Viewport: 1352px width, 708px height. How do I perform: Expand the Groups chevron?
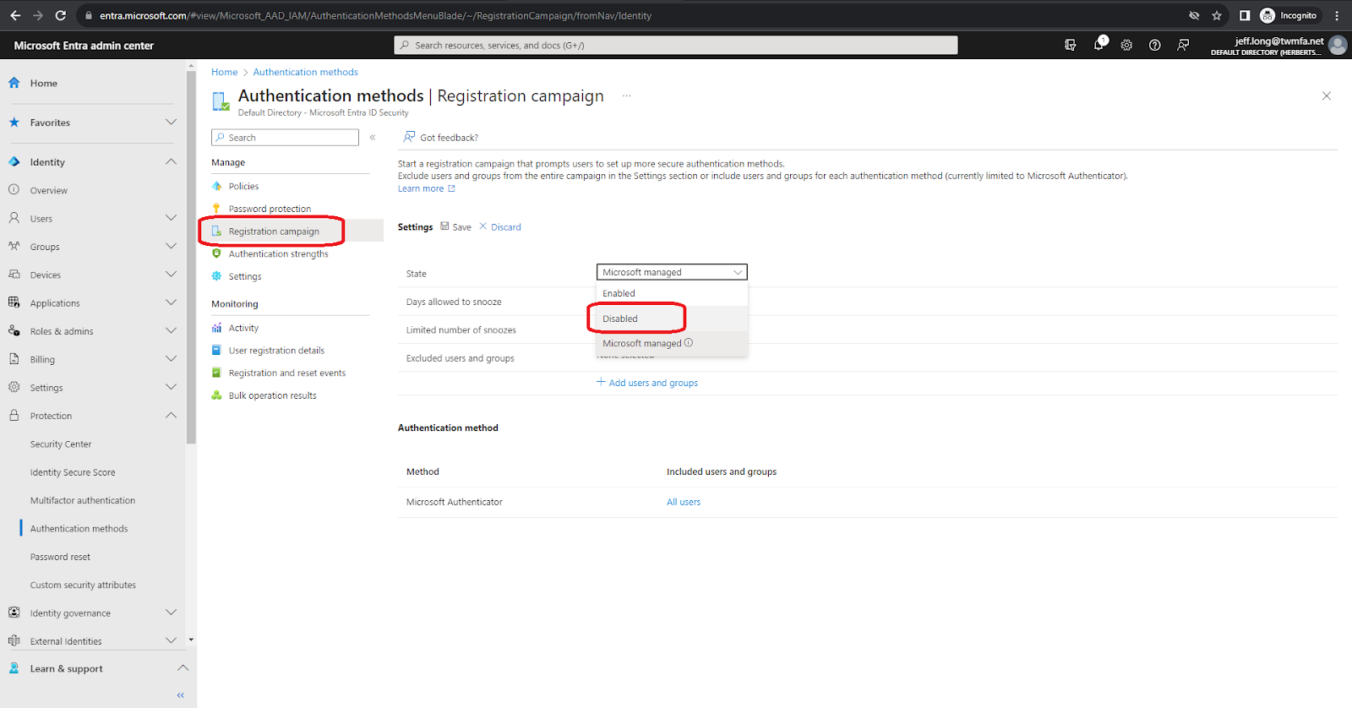(171, 247)
